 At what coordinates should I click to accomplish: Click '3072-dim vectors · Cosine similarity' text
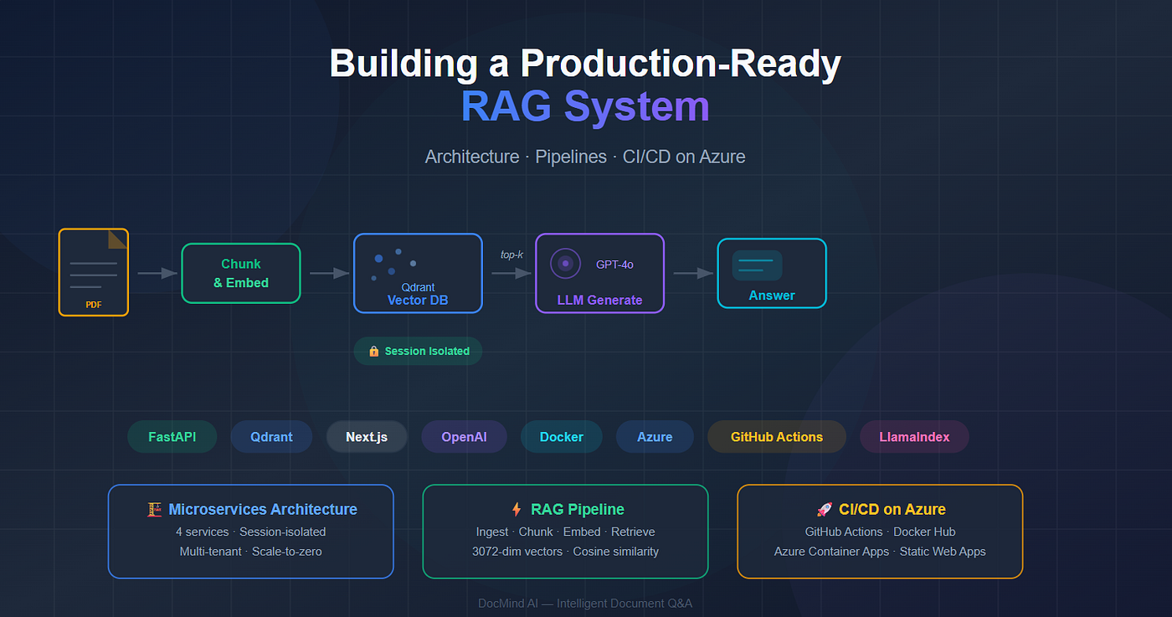point(565,552)
